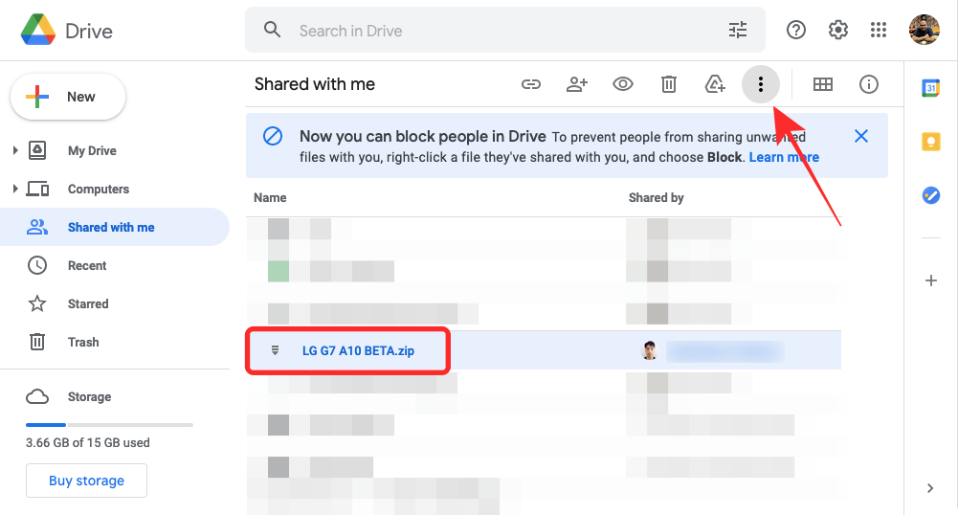Open Google Tasks side panel icon
Image resolution: width=958 pixels, height=515 pixels.
pyautogui.click(x=930, y=195)
